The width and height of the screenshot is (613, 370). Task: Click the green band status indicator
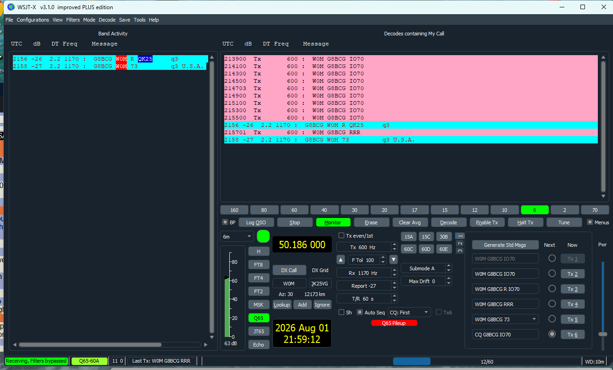tap(263, 236)
